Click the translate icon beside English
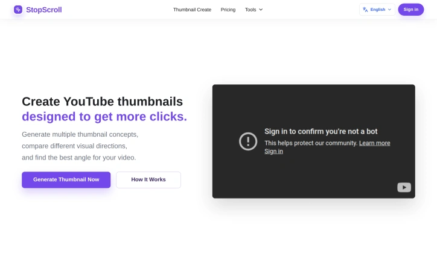The image size is (437, 272). (365, 10)
